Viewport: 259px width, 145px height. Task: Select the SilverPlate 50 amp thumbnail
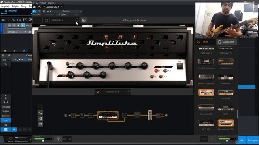pyautogui.click(x=206, y=108)
